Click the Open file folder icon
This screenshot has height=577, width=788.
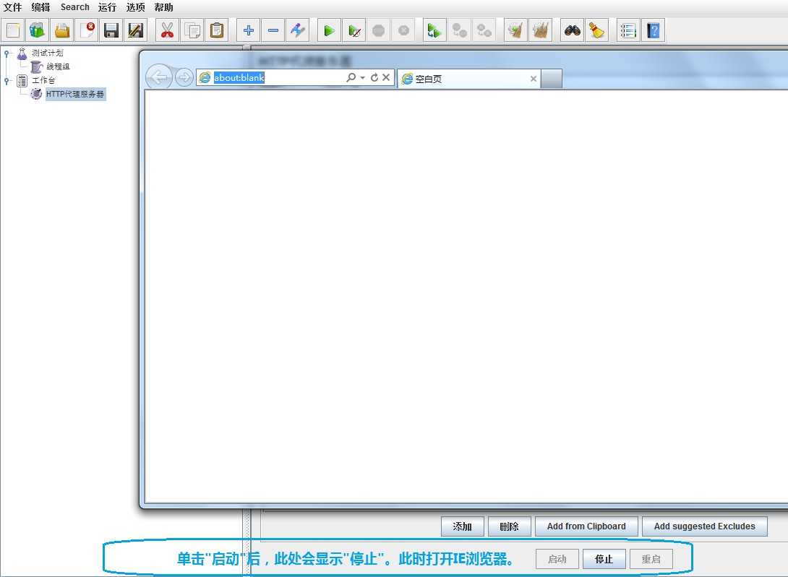pos(62,30)
